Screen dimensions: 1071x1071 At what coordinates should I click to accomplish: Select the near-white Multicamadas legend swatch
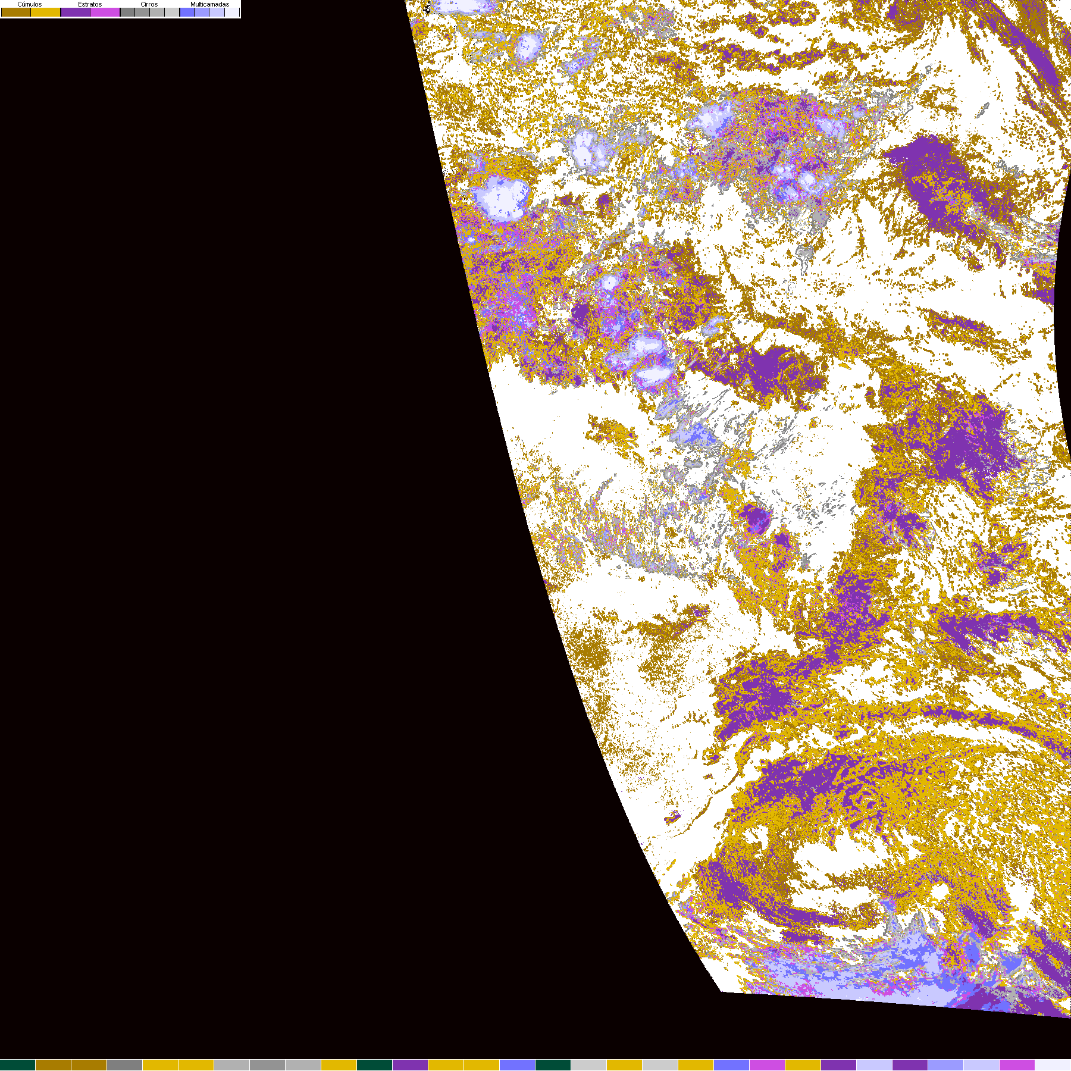click(232, 12)
